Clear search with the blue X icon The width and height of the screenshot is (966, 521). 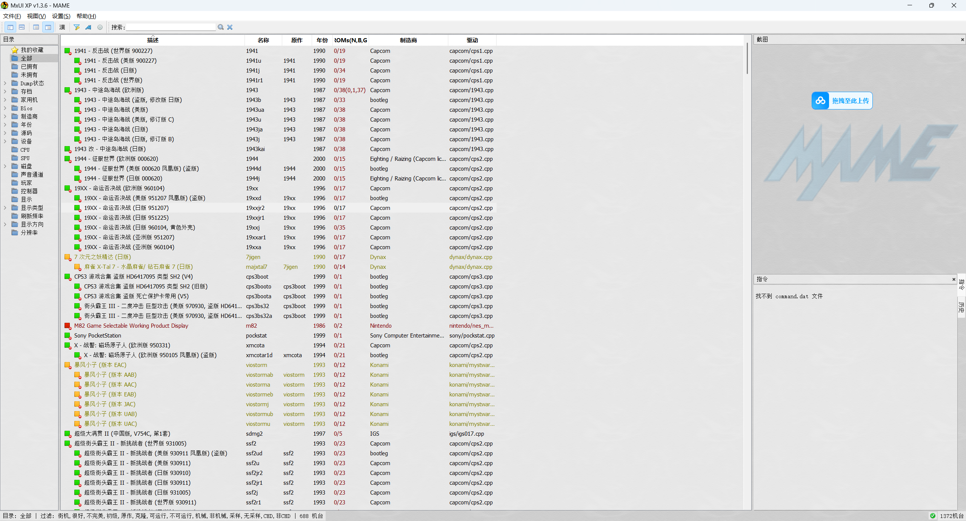tap(230, 27)
